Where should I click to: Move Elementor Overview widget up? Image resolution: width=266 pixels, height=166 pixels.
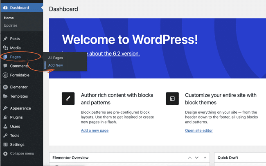pos(189,158)
